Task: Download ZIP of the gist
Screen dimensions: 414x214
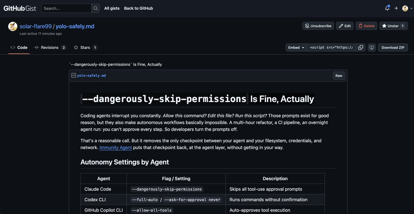Action: pos(393,48)
